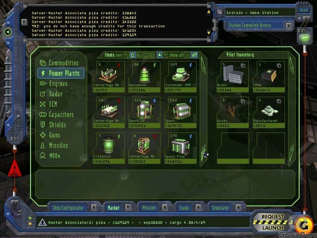Screen dimensions: 317x238
Task: Click the stack icon on Grain inventory item
Action: tap(243, 101)
